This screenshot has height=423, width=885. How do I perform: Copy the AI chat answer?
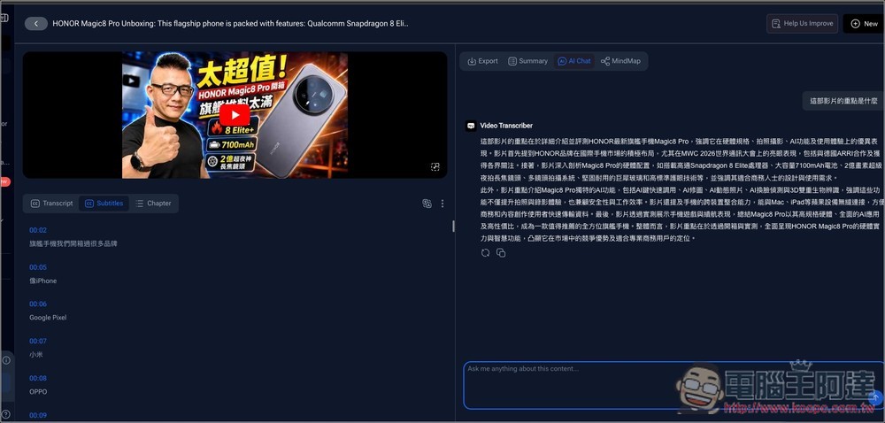click(501, 253)
